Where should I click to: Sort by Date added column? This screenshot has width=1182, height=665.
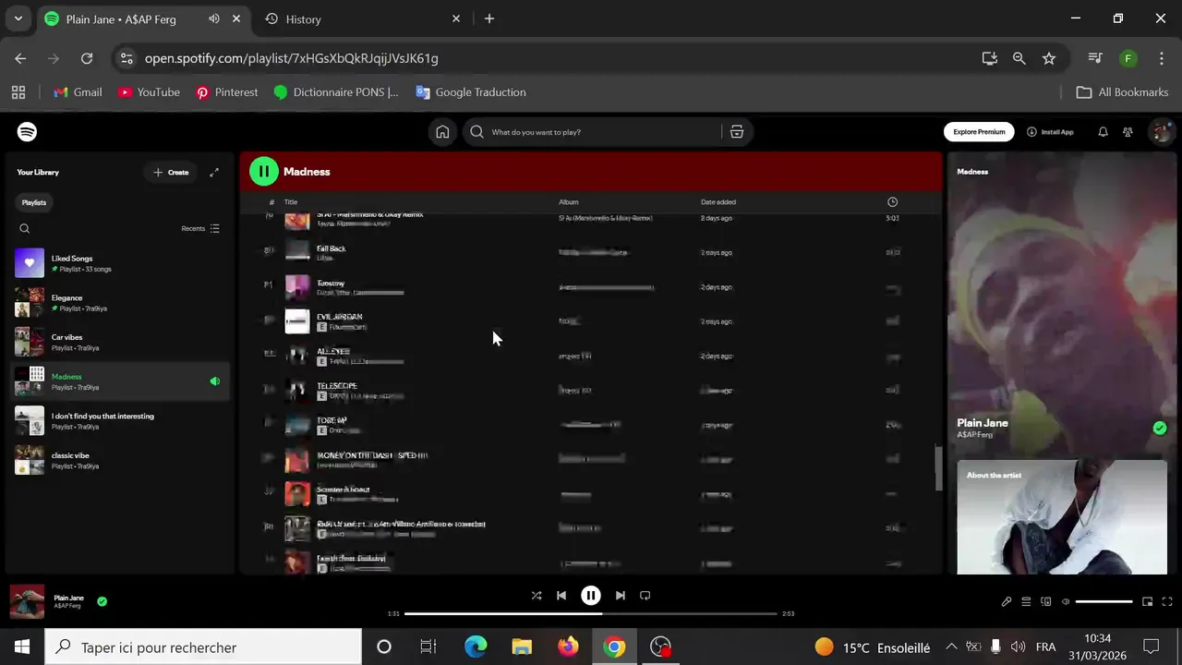pyautogui.click(x=718, y=202)
